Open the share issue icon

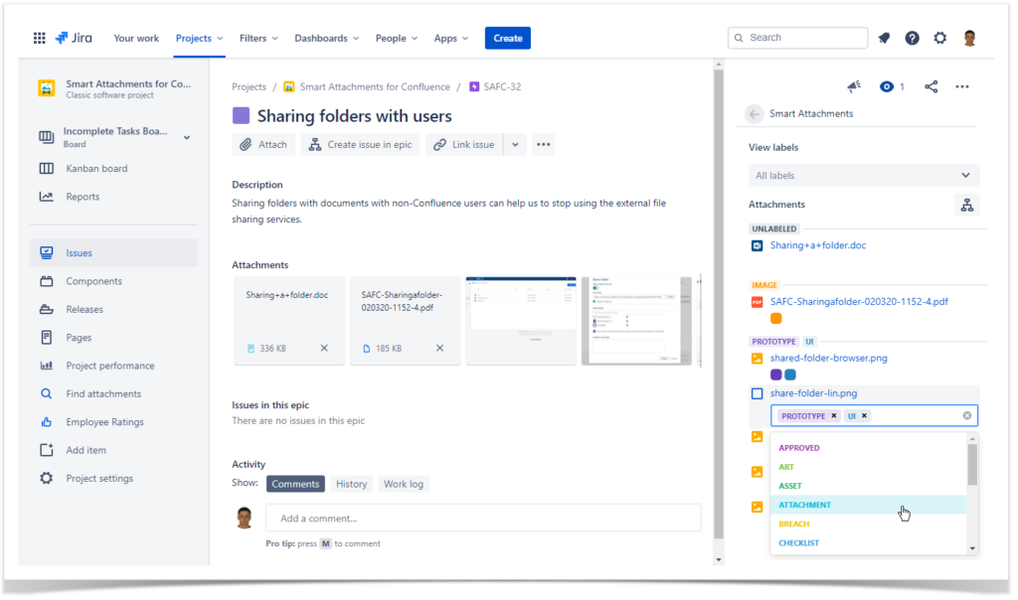coord(932,86)
